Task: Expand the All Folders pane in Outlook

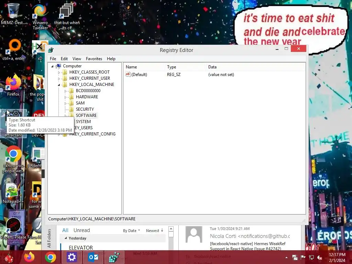Action: pos(49,239)
